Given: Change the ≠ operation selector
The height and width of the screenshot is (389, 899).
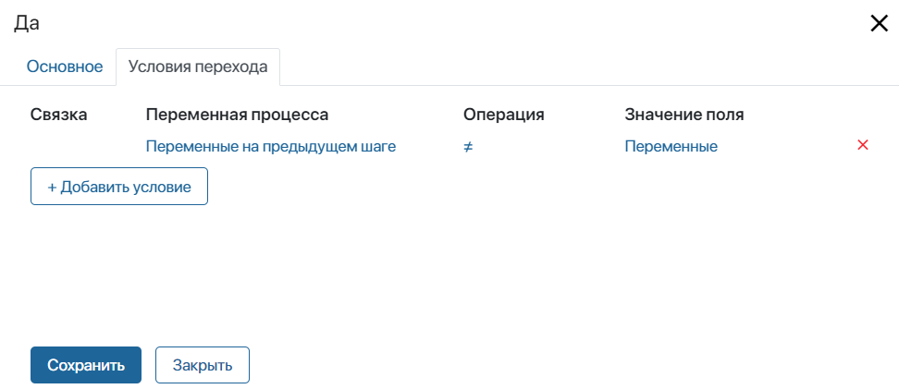Looking at the screenshot, I should 468,146.
